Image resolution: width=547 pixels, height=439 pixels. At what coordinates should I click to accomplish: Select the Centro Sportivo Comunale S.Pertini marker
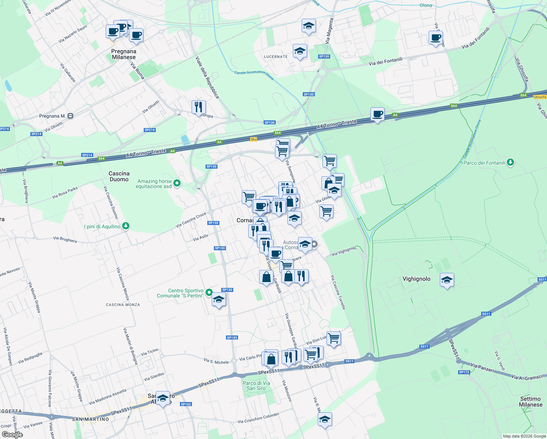point(209,292)
